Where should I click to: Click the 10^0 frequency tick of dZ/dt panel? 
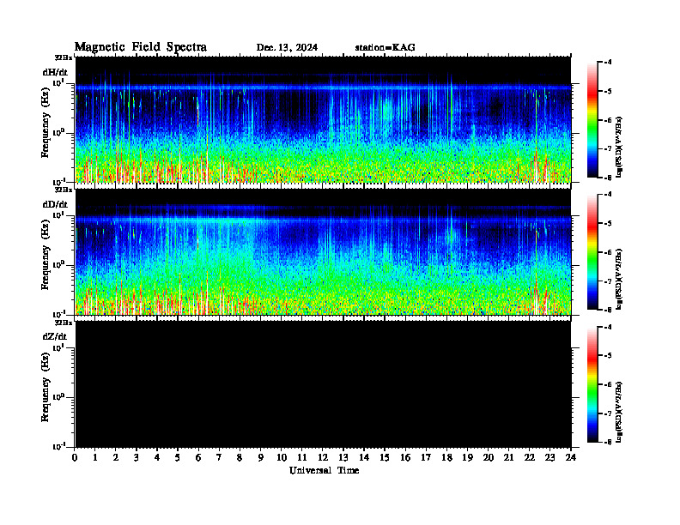tap(58, 397)
